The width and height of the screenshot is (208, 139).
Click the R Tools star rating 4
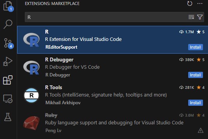pos(201,87)
